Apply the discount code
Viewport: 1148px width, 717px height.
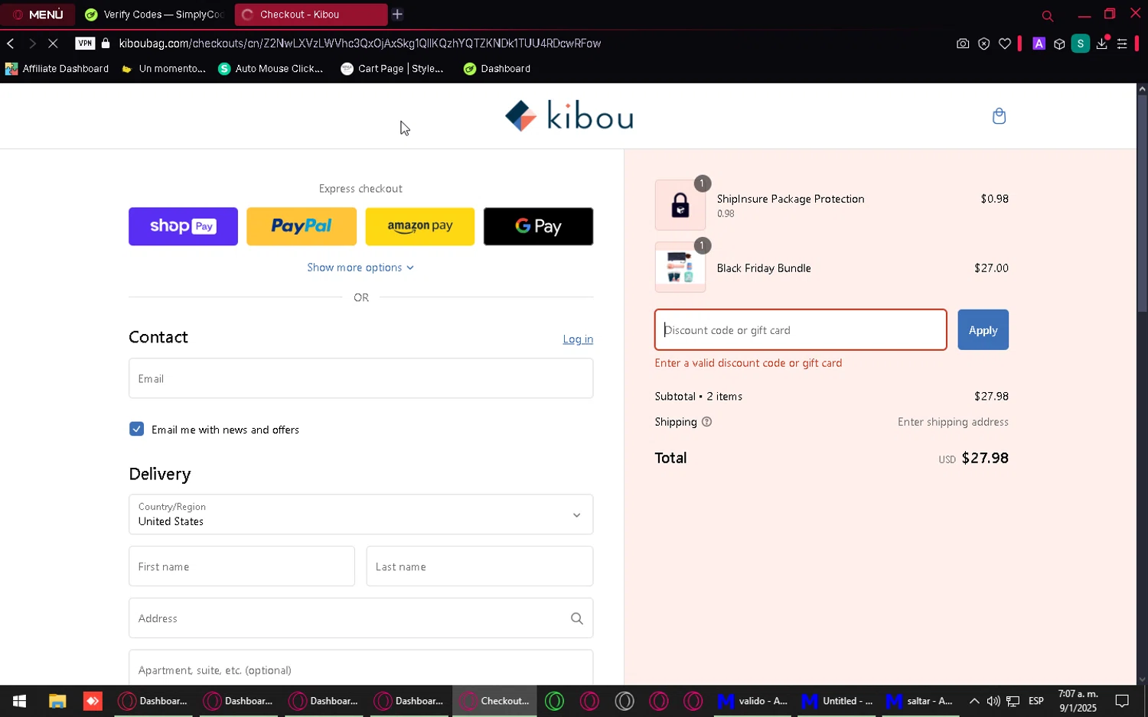coord(983,330)
